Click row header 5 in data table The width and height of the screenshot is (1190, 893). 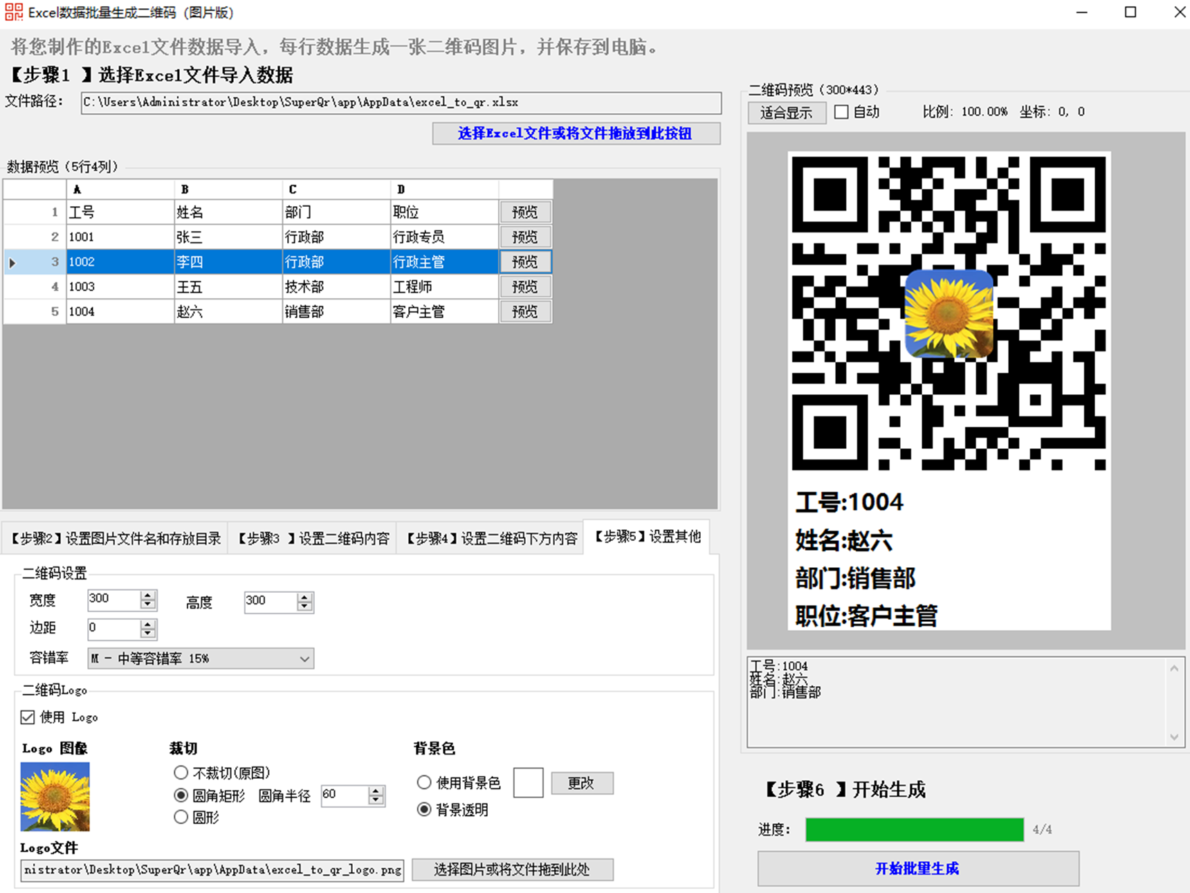click(35, 312)
